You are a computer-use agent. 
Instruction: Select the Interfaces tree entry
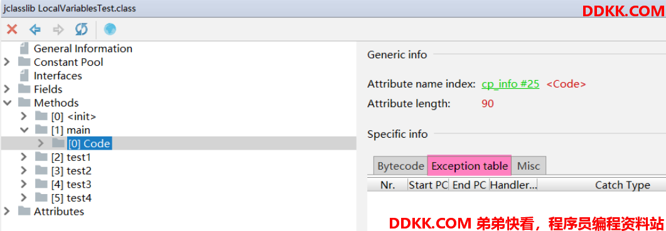click(x=58, y=76)
